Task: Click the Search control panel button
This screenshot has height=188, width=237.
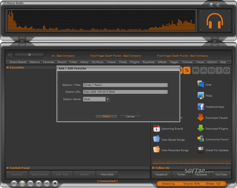Action: pos(84,174)
